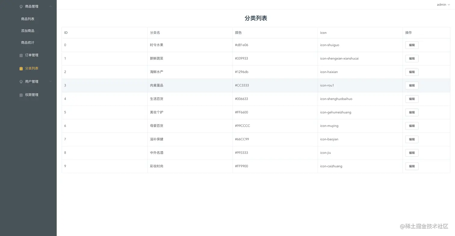Click the 分类名 column header
The image size is (455, 236).
click(190, 33)
